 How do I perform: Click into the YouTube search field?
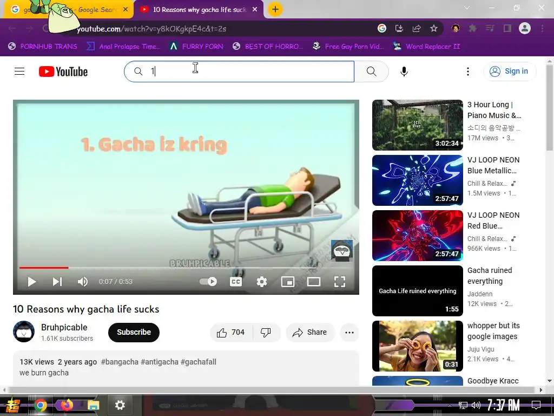click(x=239, y=71)
